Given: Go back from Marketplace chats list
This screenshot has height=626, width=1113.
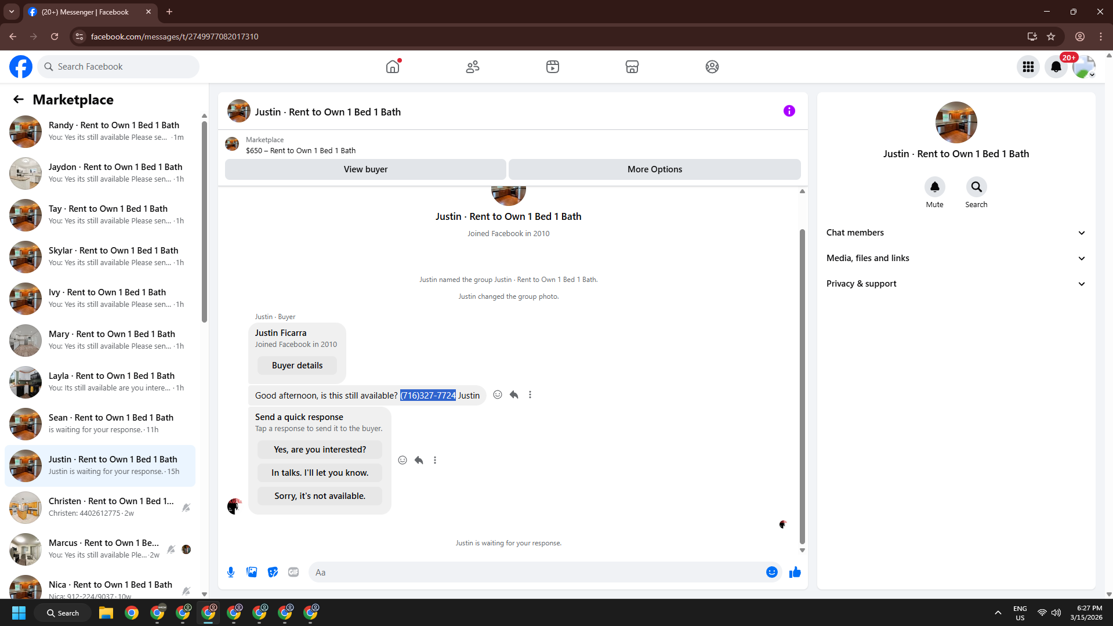Looking at the screenshot, I should tap(19, 100).
